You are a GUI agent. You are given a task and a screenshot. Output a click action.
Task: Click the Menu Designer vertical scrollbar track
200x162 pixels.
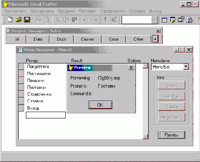(145, 101)
